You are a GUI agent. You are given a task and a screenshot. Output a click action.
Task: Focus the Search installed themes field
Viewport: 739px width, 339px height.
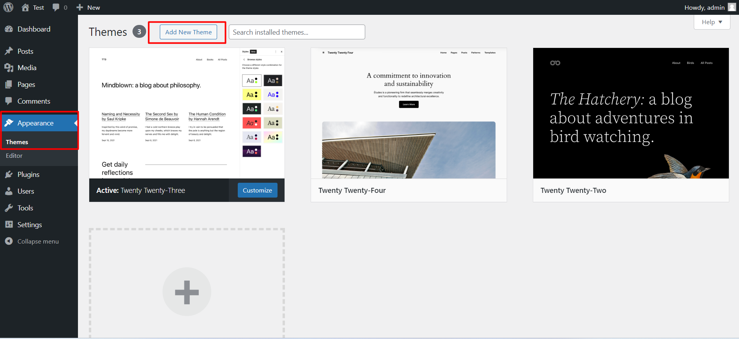coord(297,32)
